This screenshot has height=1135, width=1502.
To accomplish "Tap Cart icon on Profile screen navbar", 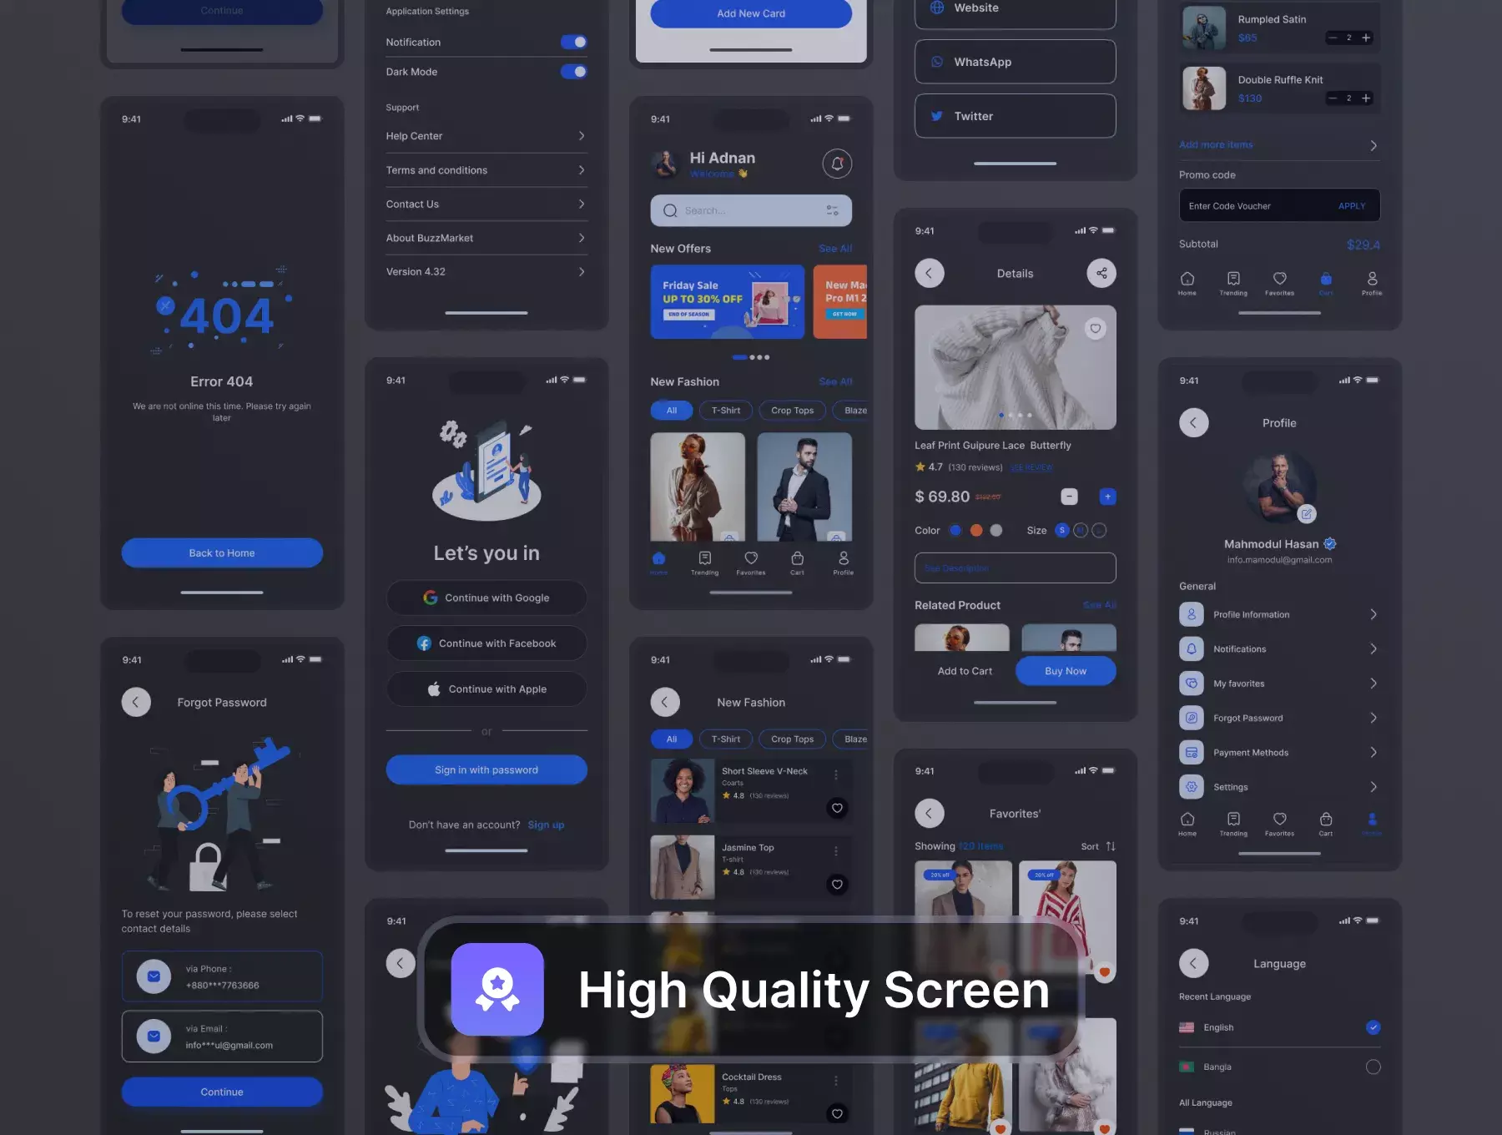I will click(1325, 824).
